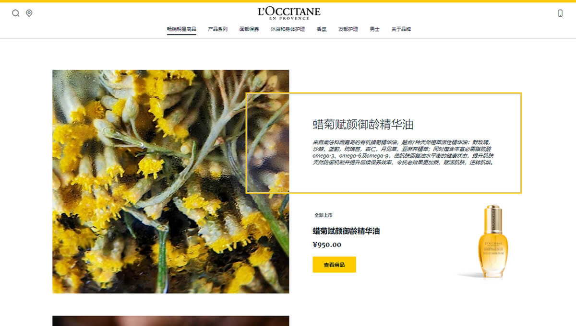Image resolution: width=576 pixels, height=326 pixels.
Task: Open the product name link above ¥950.00
Action: (x=346, y=231)
